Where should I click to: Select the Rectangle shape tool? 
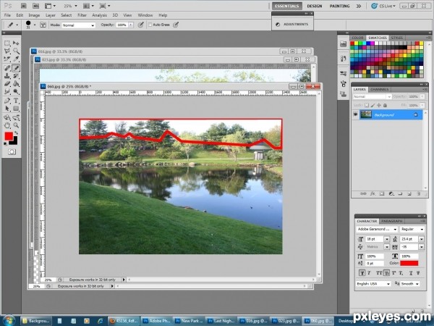(16, 109)
